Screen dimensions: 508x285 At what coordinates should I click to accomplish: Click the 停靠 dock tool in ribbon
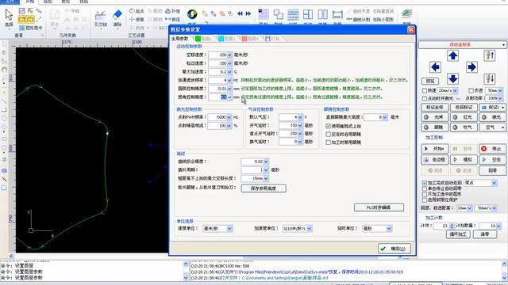(x=137, y=19)
